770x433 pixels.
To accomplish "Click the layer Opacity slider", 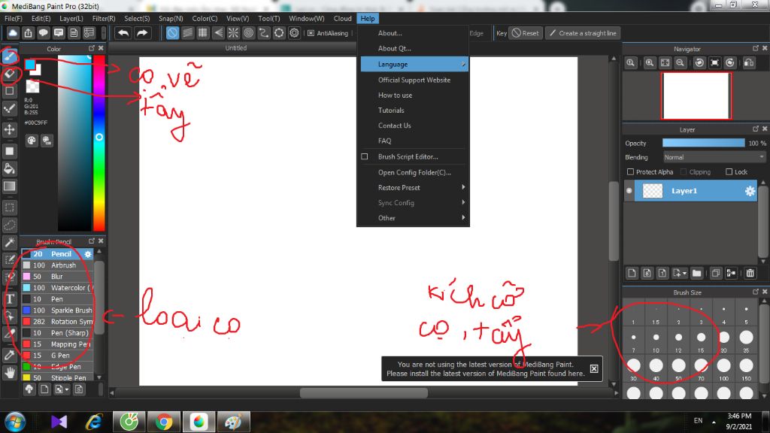I will pyautogui.click(x=703, y=143).
